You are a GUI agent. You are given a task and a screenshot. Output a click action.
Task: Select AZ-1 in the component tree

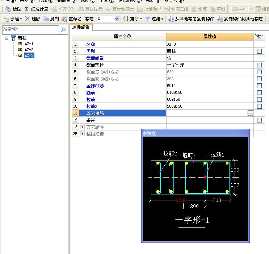click(x=29, y=44)
